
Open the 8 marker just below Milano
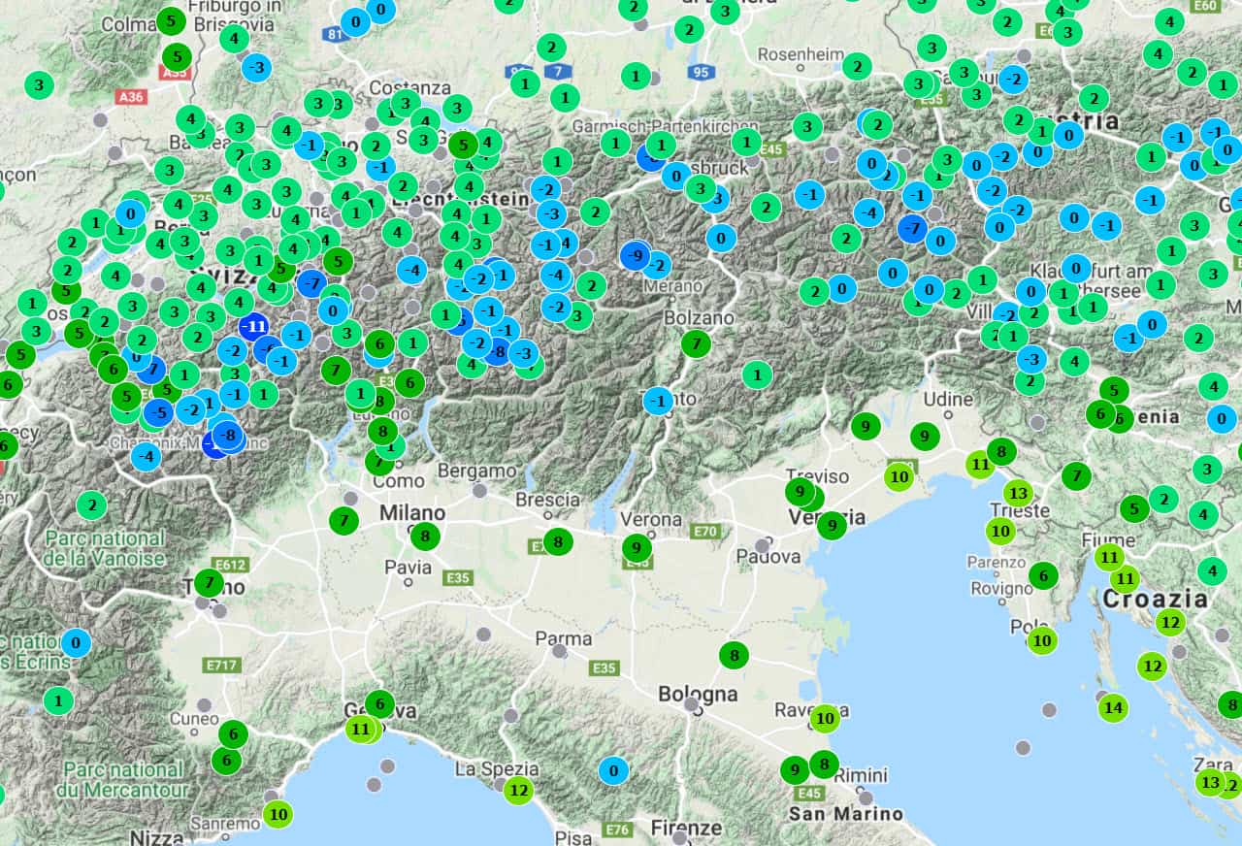point(425,536)
